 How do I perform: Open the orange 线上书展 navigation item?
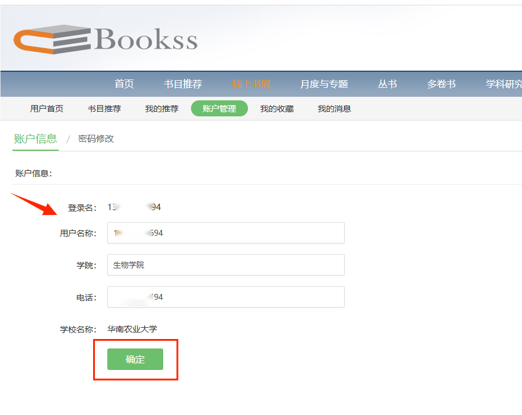[x=251, y=84]
